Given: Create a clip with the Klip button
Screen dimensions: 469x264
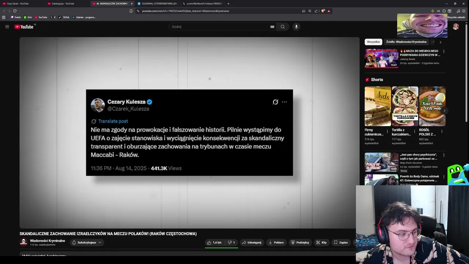Looking at the screenshot, I should 321,242.
